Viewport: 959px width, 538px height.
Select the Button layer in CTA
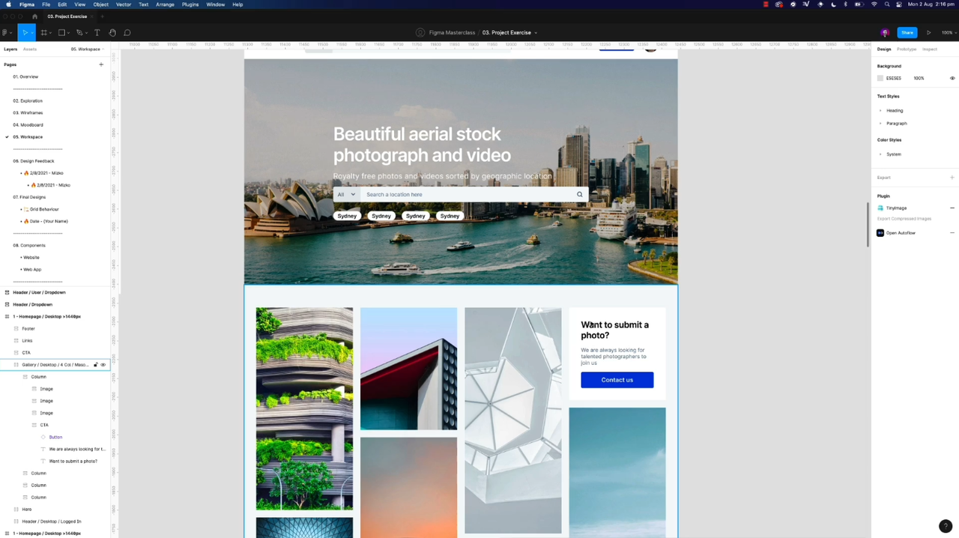click(55, 437)
